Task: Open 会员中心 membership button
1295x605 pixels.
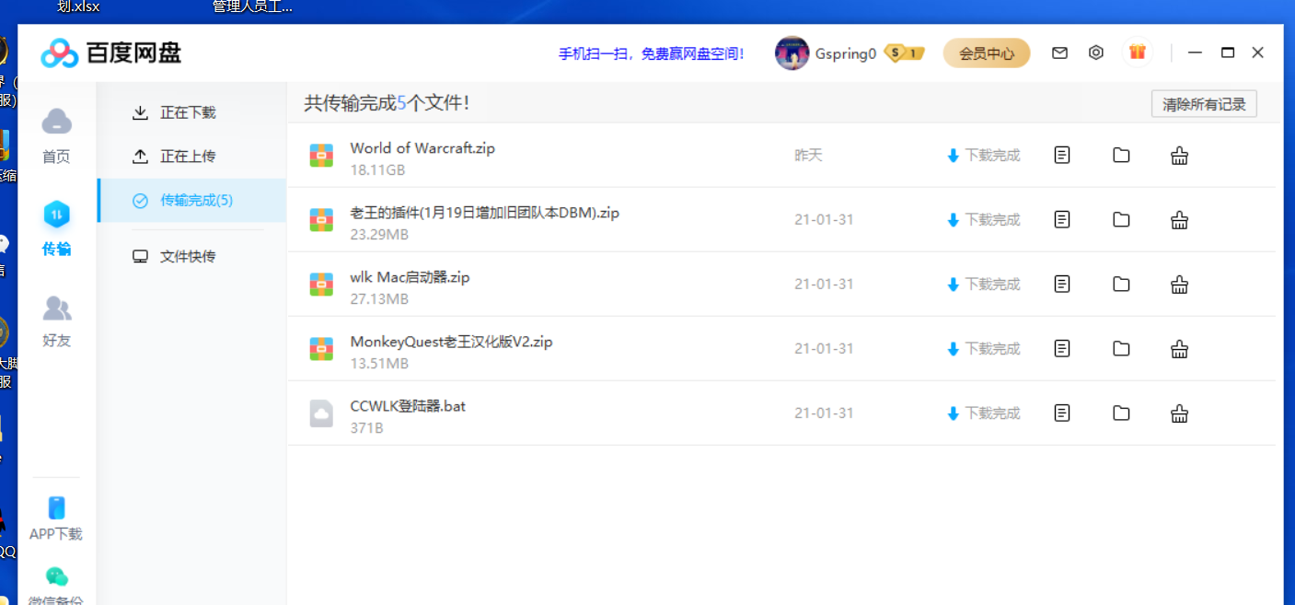Action: point(986,53)
